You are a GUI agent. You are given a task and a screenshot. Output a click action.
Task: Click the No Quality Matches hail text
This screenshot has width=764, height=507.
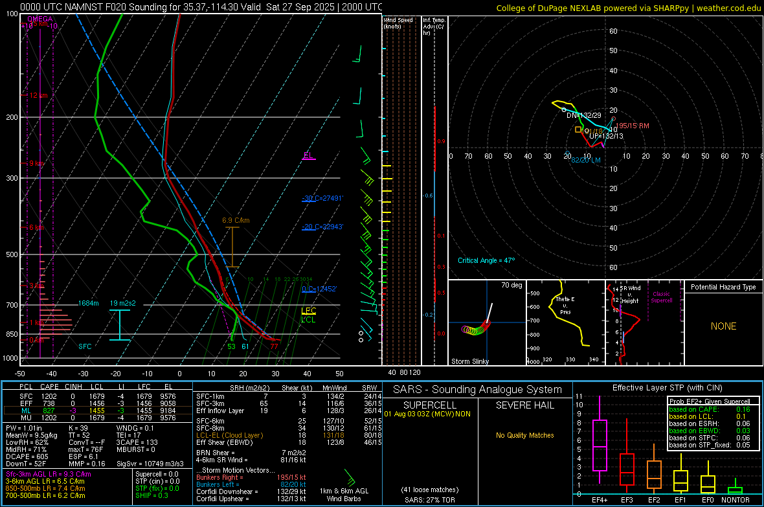point(524,435)
